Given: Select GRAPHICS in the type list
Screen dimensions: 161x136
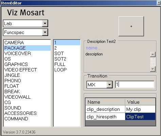Looking at the screenshot, I should (27, 64).
